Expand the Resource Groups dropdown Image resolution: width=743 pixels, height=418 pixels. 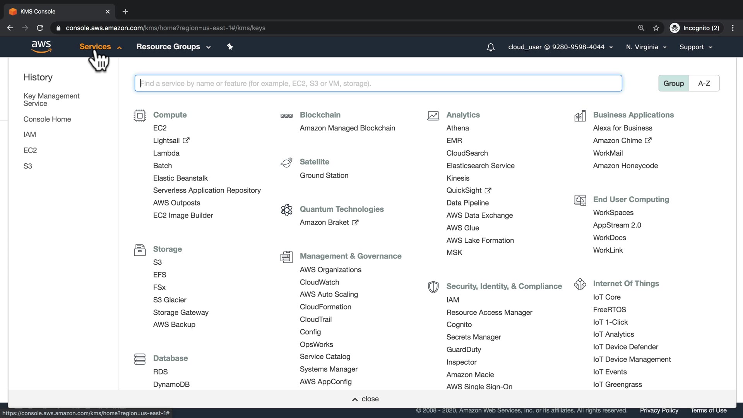[173, 47]
